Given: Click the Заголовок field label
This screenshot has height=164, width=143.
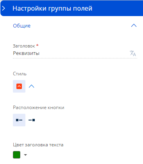Looking at the screenshot, I should (24, 46).
